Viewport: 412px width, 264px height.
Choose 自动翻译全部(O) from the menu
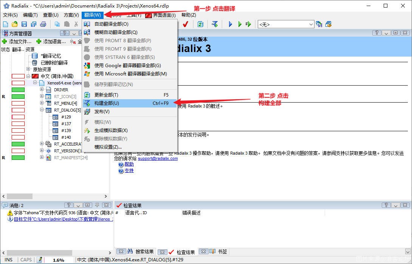[x=130, y=24]
